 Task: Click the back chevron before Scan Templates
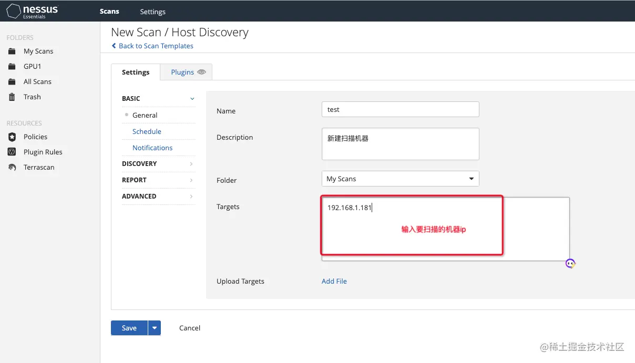point(114,46)
